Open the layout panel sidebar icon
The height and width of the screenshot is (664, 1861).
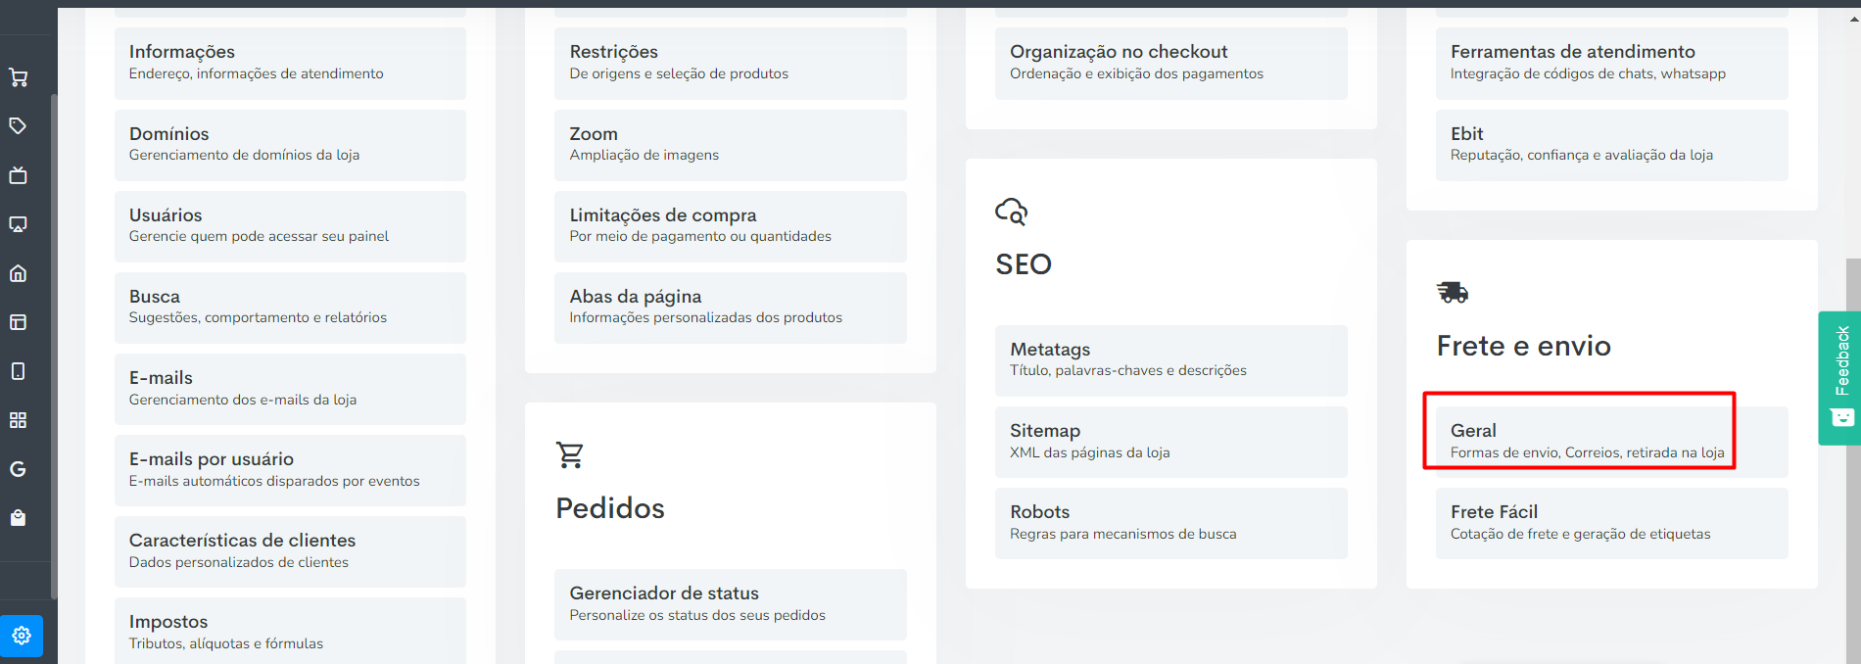pos(18,322)
